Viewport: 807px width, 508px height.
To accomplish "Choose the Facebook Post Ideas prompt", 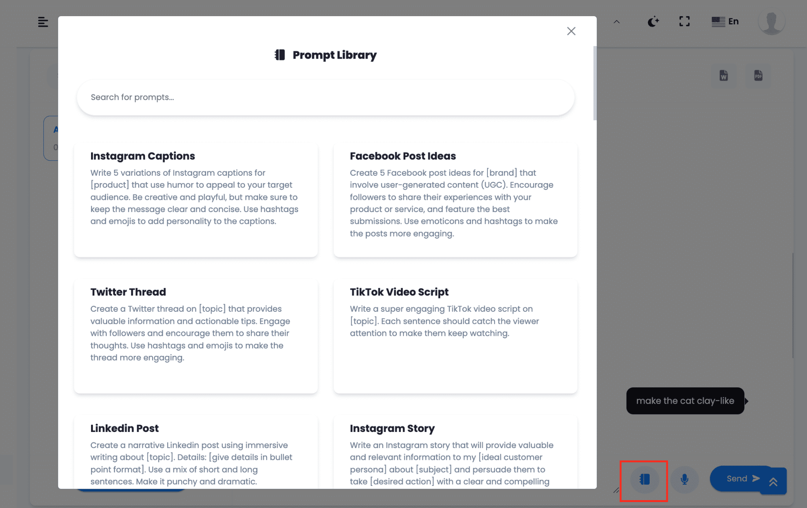I will [x=455, y=199].
